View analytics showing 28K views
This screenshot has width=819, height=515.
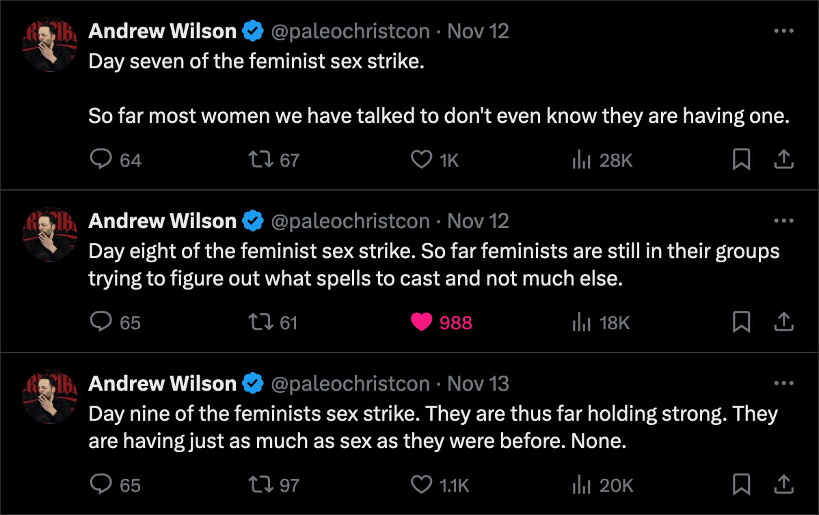(x=602, y=160)
